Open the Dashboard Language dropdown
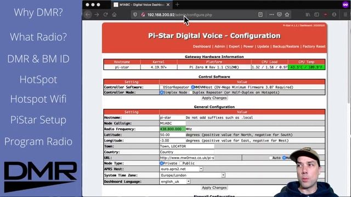Viewport: 351px width, 197px height. pos(175,182)
